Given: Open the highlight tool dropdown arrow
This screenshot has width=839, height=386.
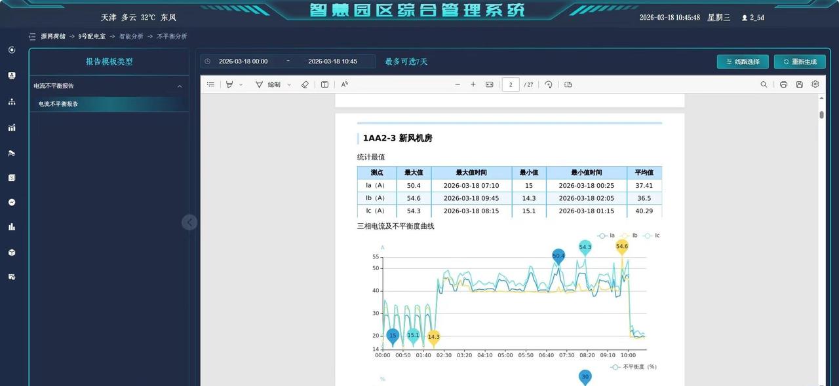Looking at the screenshot, I should pos(241,84).
